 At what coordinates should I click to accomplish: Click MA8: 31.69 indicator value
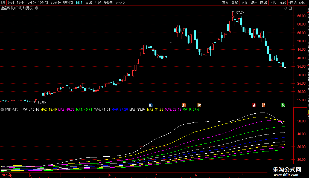pyautogui.click(x=155, y=110)
